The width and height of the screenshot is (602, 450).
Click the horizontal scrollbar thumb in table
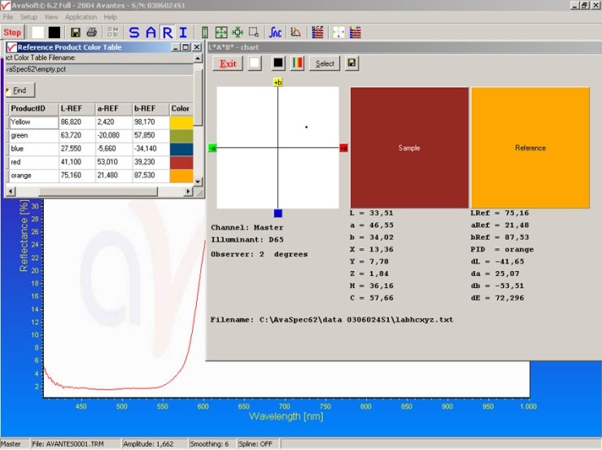(x=98, y=191)
